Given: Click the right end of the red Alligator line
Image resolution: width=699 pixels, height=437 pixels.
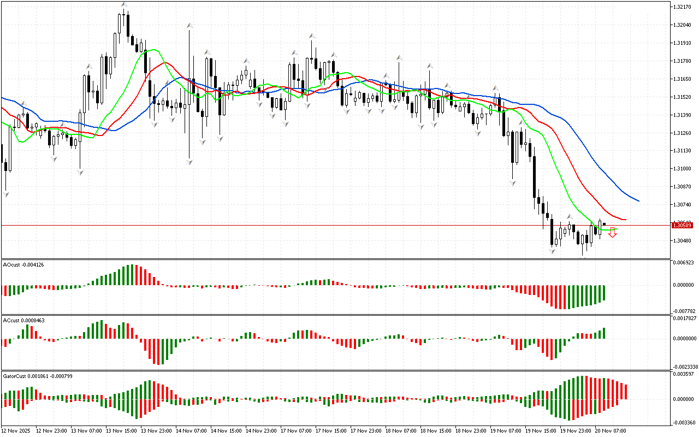Looking at the screenshot, I should [x=625, y=220].
